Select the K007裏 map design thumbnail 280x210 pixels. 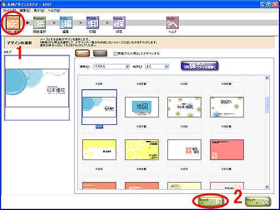[x=142, y=107]
